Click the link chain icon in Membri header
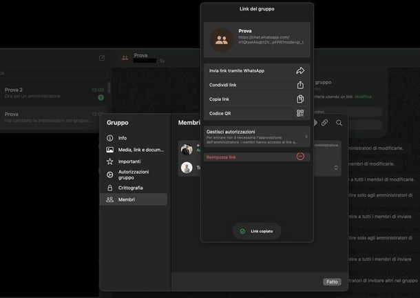This screenshot has width=420, height=298. click(x=324, y=123)
